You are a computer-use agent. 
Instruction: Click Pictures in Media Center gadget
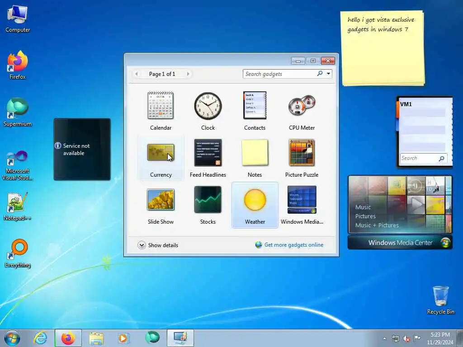[x=365, y=216]
